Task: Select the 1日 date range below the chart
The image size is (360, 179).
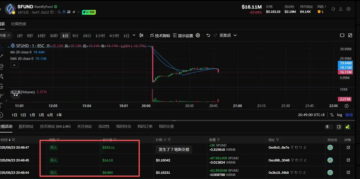Action: tap(14, 115)
